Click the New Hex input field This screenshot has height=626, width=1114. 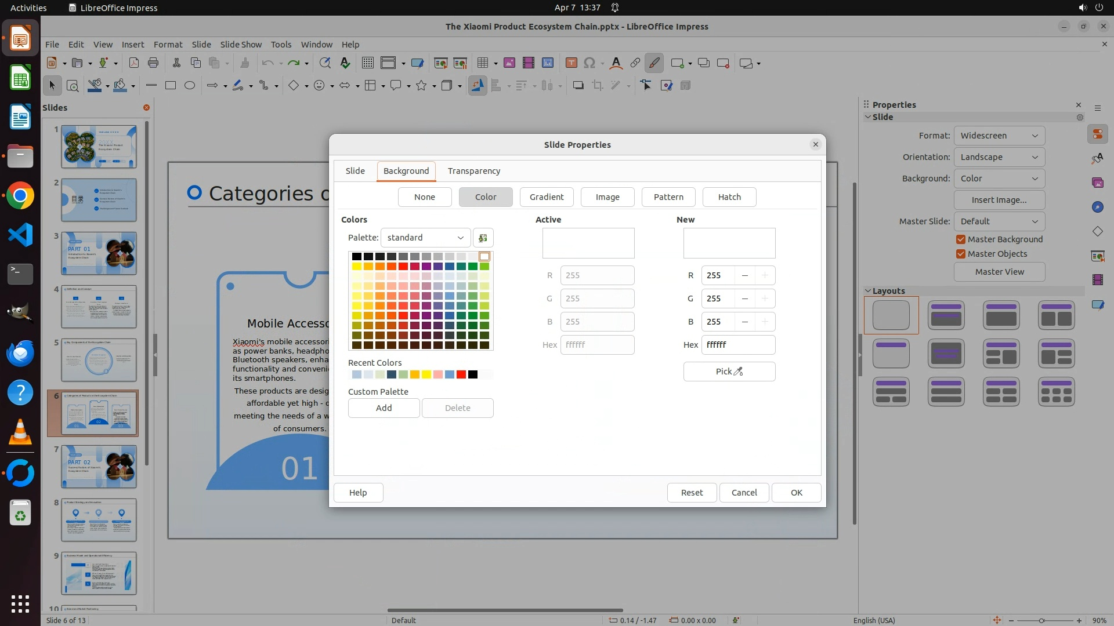pos(737,345)
